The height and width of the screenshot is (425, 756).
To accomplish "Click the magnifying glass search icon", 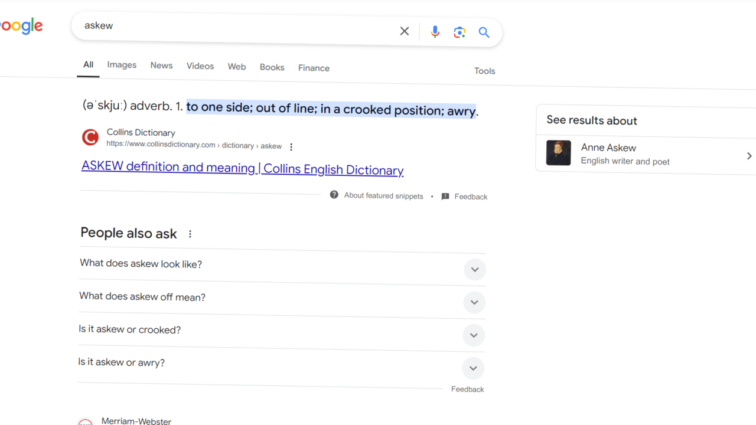I will (x=484, y=32).
